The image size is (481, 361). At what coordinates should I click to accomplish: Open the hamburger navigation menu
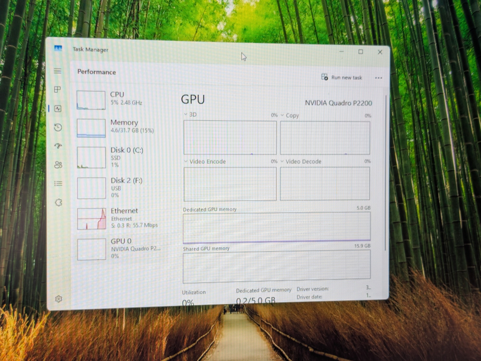(x=57, y=71)
